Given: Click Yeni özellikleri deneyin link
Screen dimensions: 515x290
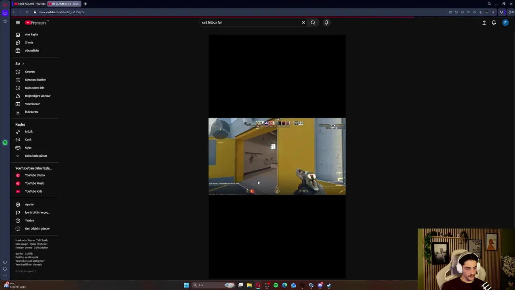Looking at the screenshot, I should [29, 265].
